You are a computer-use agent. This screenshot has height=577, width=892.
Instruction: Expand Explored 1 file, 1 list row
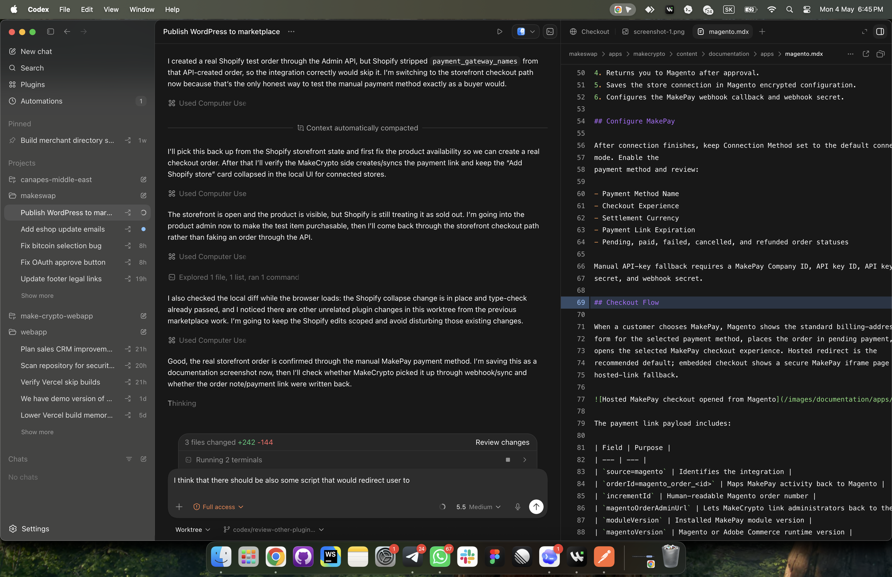[234, 277]
